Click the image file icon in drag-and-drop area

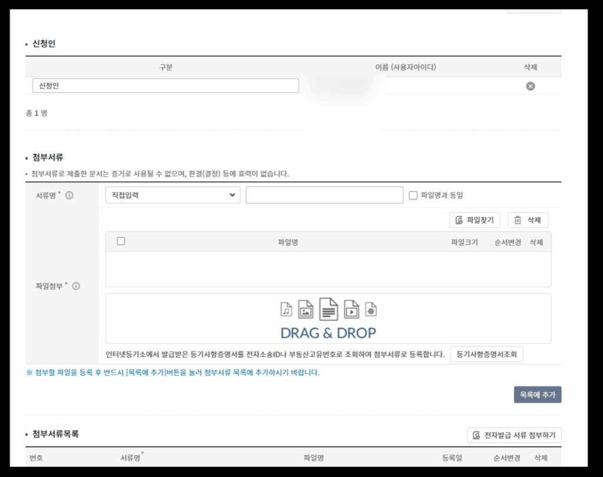tap(307, 309)
